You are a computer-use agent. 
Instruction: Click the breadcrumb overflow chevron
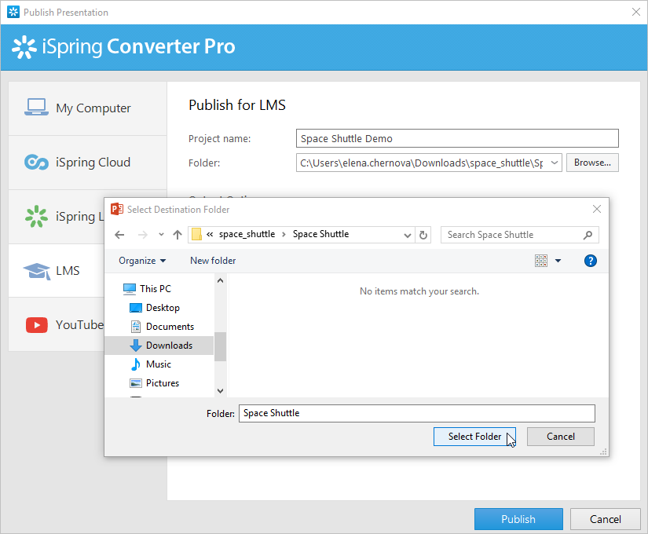(210, 234)
